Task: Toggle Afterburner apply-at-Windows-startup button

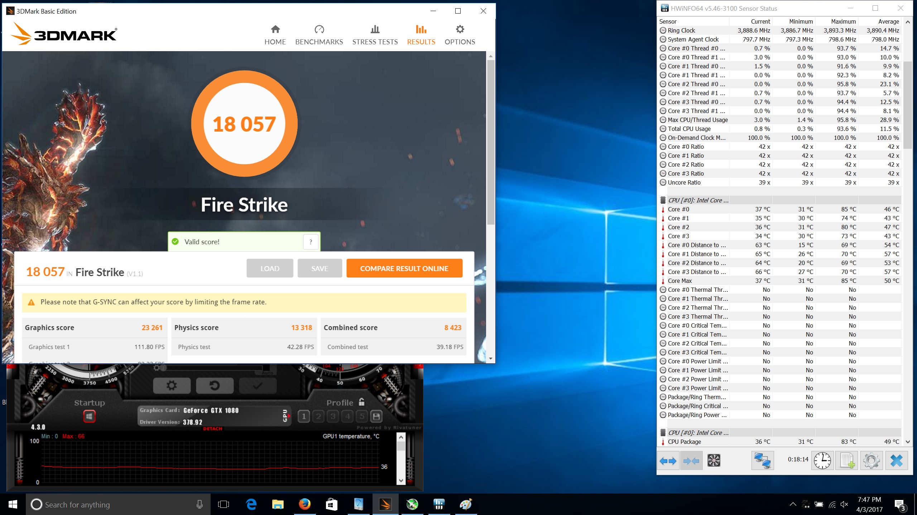Action: point(89,416)
